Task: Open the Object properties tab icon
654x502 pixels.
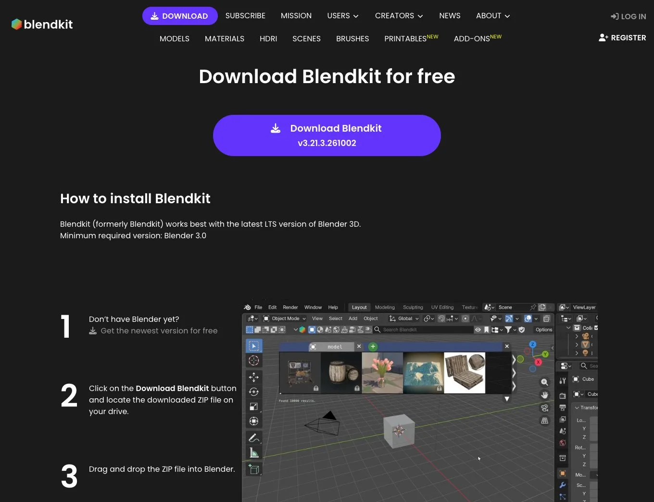Action: click(563, 473)
